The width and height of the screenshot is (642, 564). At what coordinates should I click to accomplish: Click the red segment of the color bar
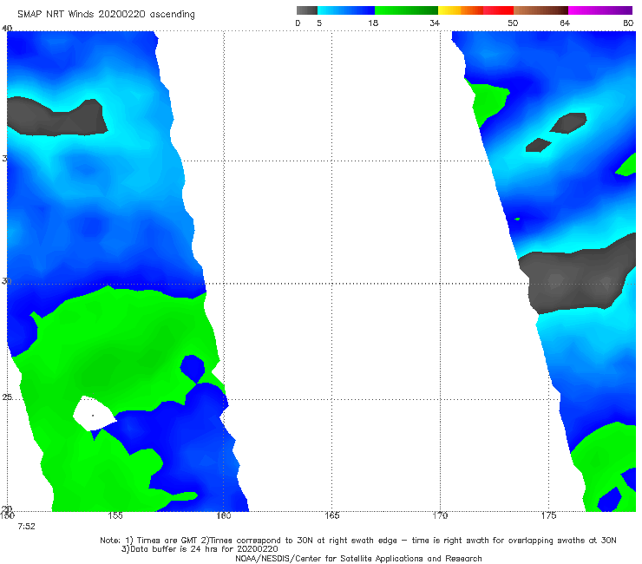(x=498, y=10)
